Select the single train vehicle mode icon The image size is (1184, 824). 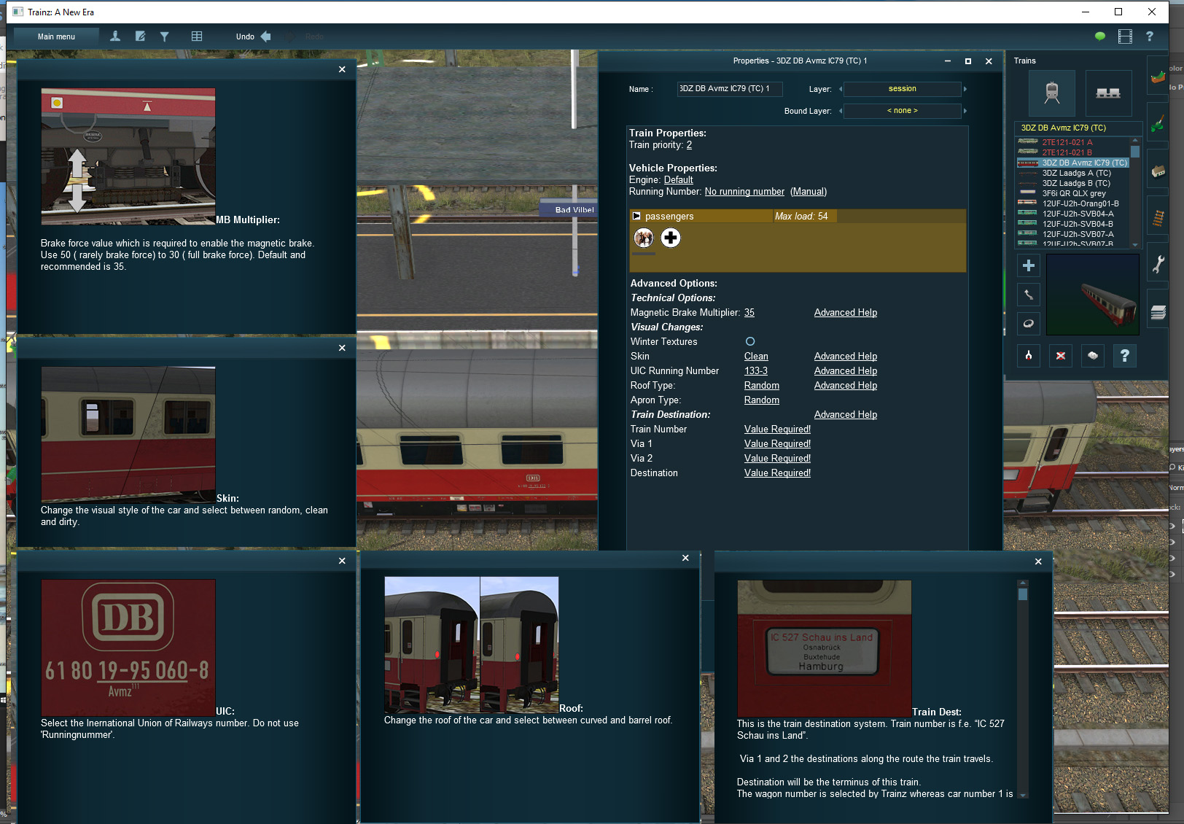(1051, 93)
